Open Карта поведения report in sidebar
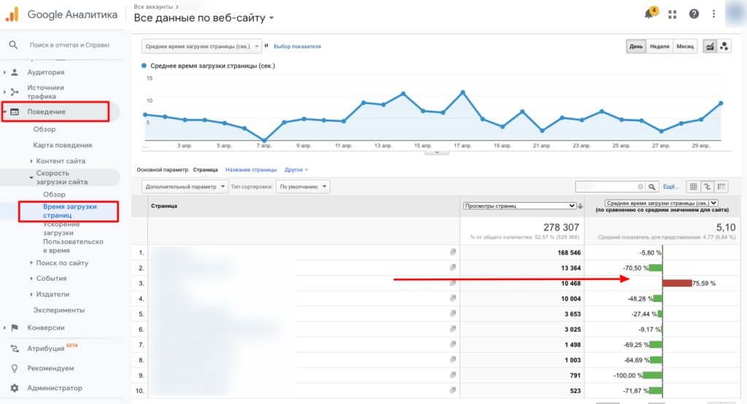747x404 pixels. pos(62,145)
